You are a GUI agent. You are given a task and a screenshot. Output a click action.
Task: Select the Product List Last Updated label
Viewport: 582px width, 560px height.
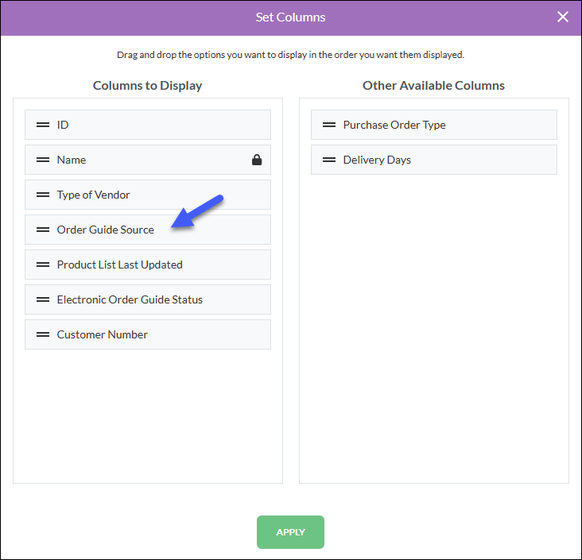tap(119, 265)
